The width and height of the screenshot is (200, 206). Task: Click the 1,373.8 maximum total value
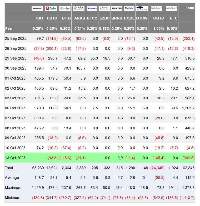click(188, 188)
